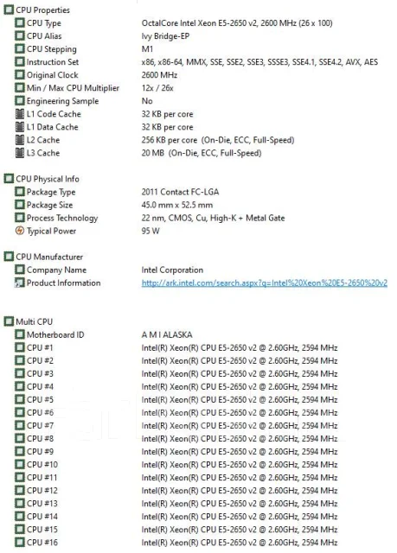Click the 20 MB L3 cache value
This screenshot has height=553, width=397.
202,153
